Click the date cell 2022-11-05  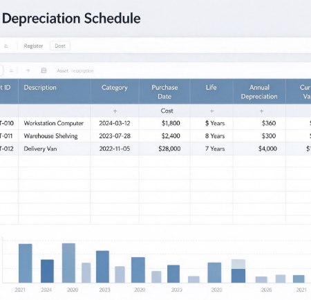[115, 149]
